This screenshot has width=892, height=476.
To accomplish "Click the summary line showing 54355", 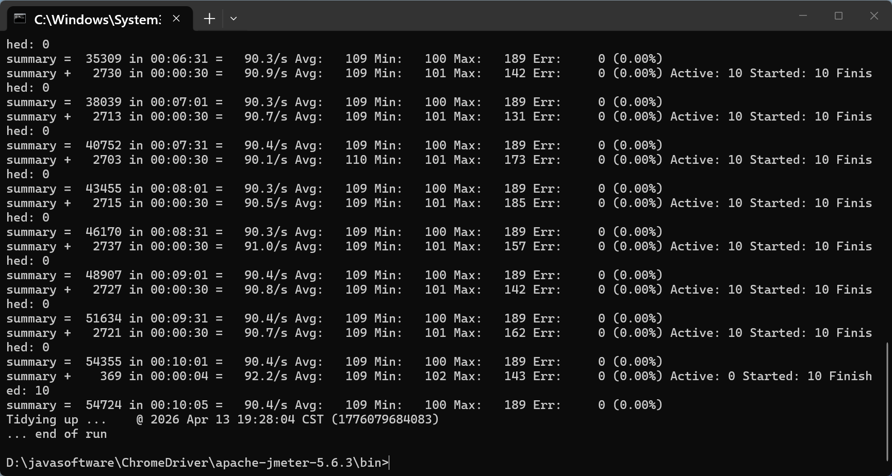I will click(334, 362).
